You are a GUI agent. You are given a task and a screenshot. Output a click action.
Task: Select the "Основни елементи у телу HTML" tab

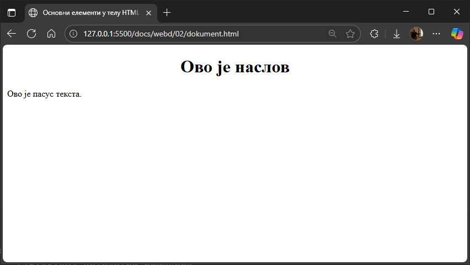pos(86,13)
